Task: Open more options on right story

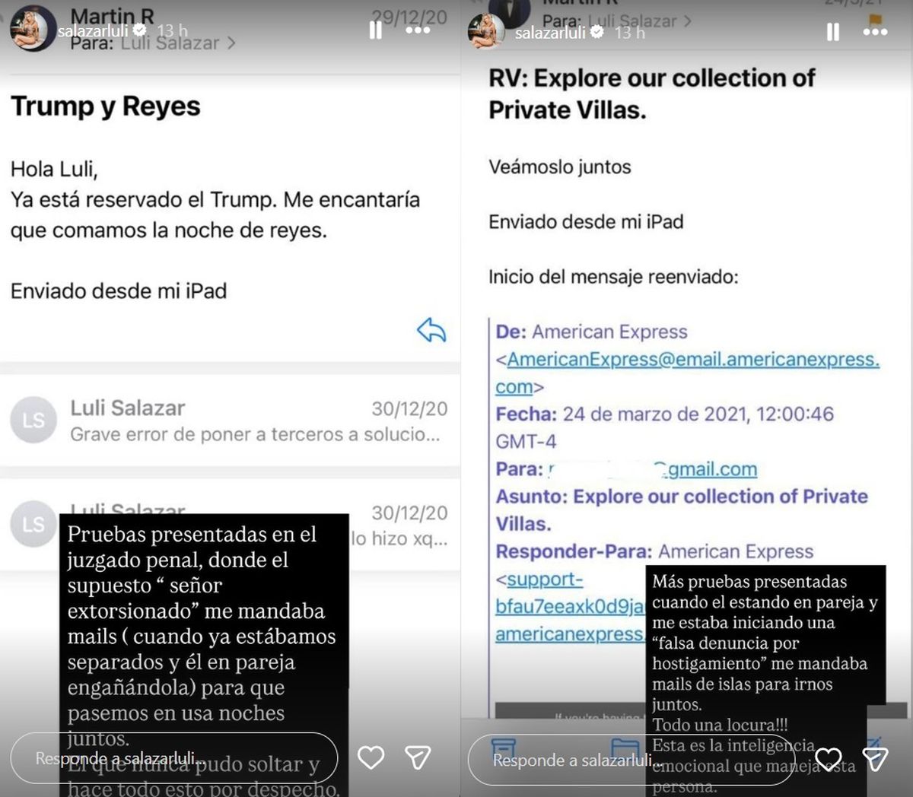Action: click(x=875, y=32)
